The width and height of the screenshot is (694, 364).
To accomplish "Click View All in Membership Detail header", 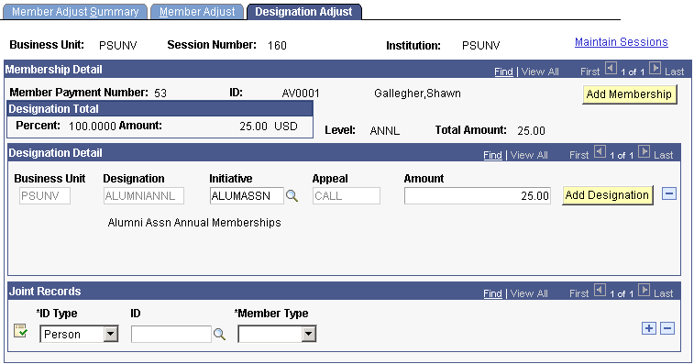I will 540,72.
